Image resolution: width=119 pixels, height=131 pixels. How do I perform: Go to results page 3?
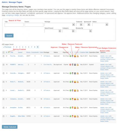(20, 47)
